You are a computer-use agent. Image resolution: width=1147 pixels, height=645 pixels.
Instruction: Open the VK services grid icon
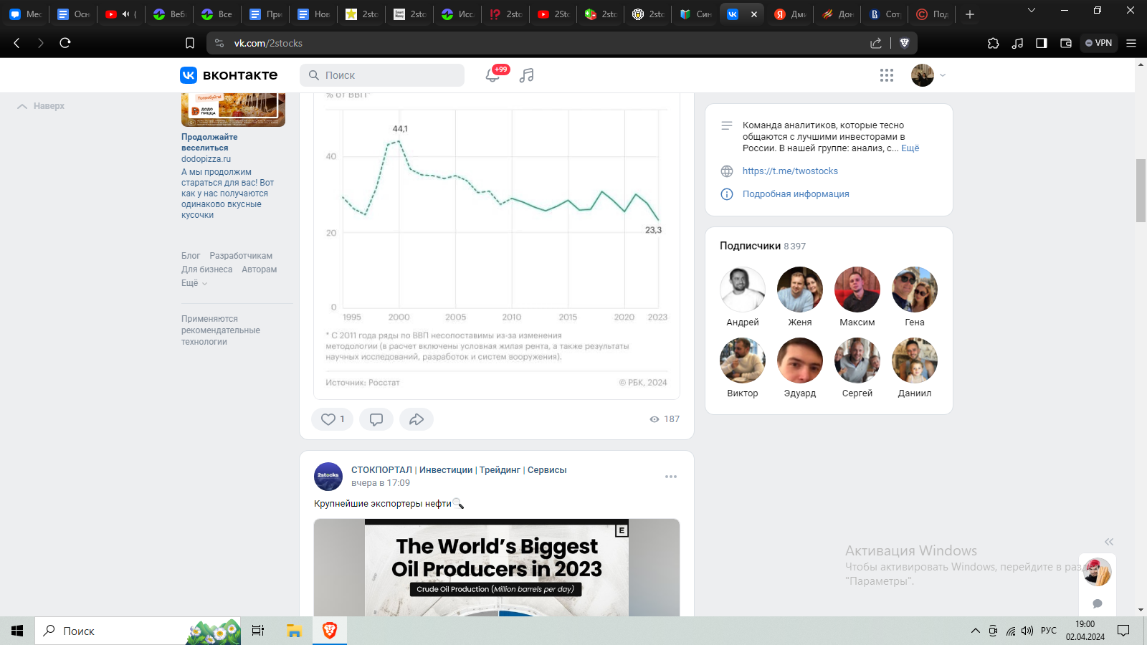887,75
